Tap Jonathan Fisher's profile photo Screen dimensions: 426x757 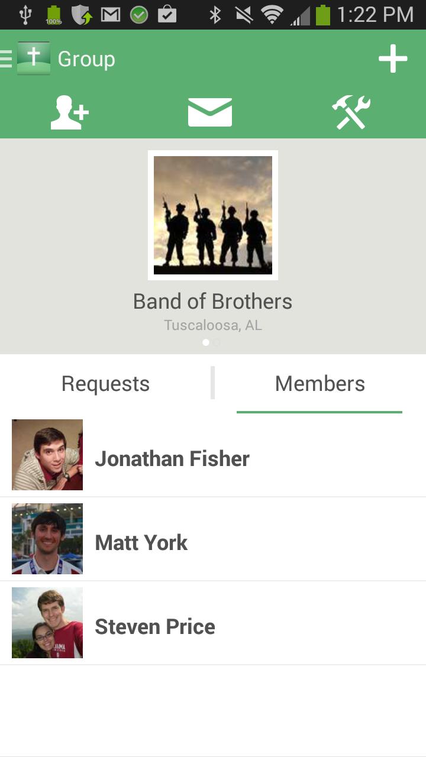click(x=47, y=455)
